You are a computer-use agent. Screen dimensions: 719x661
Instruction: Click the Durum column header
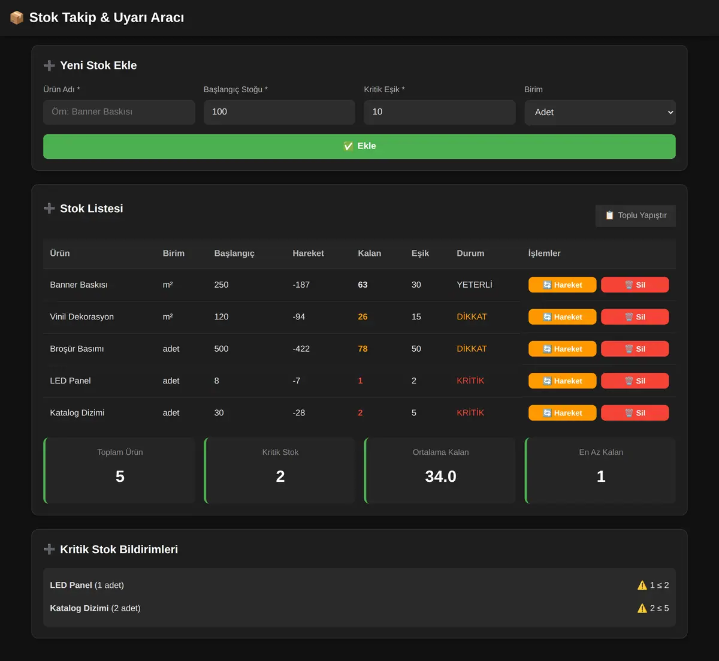[470, 253]
